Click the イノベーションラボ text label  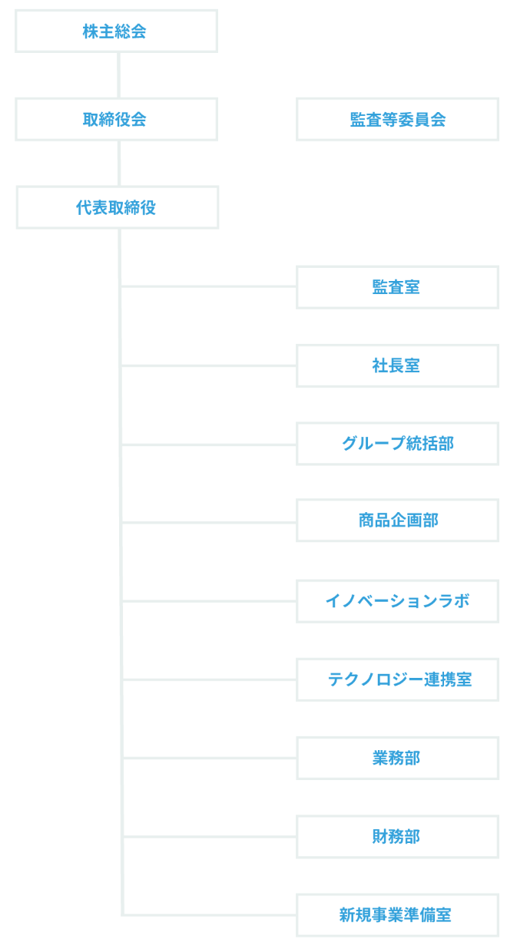click(397, 601)
